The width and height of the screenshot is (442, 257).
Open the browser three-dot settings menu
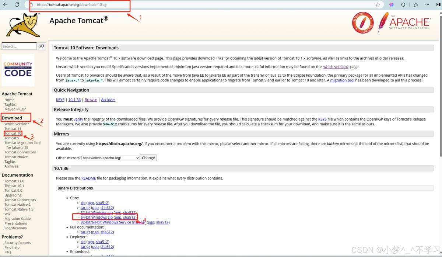[x=427, y=5]
